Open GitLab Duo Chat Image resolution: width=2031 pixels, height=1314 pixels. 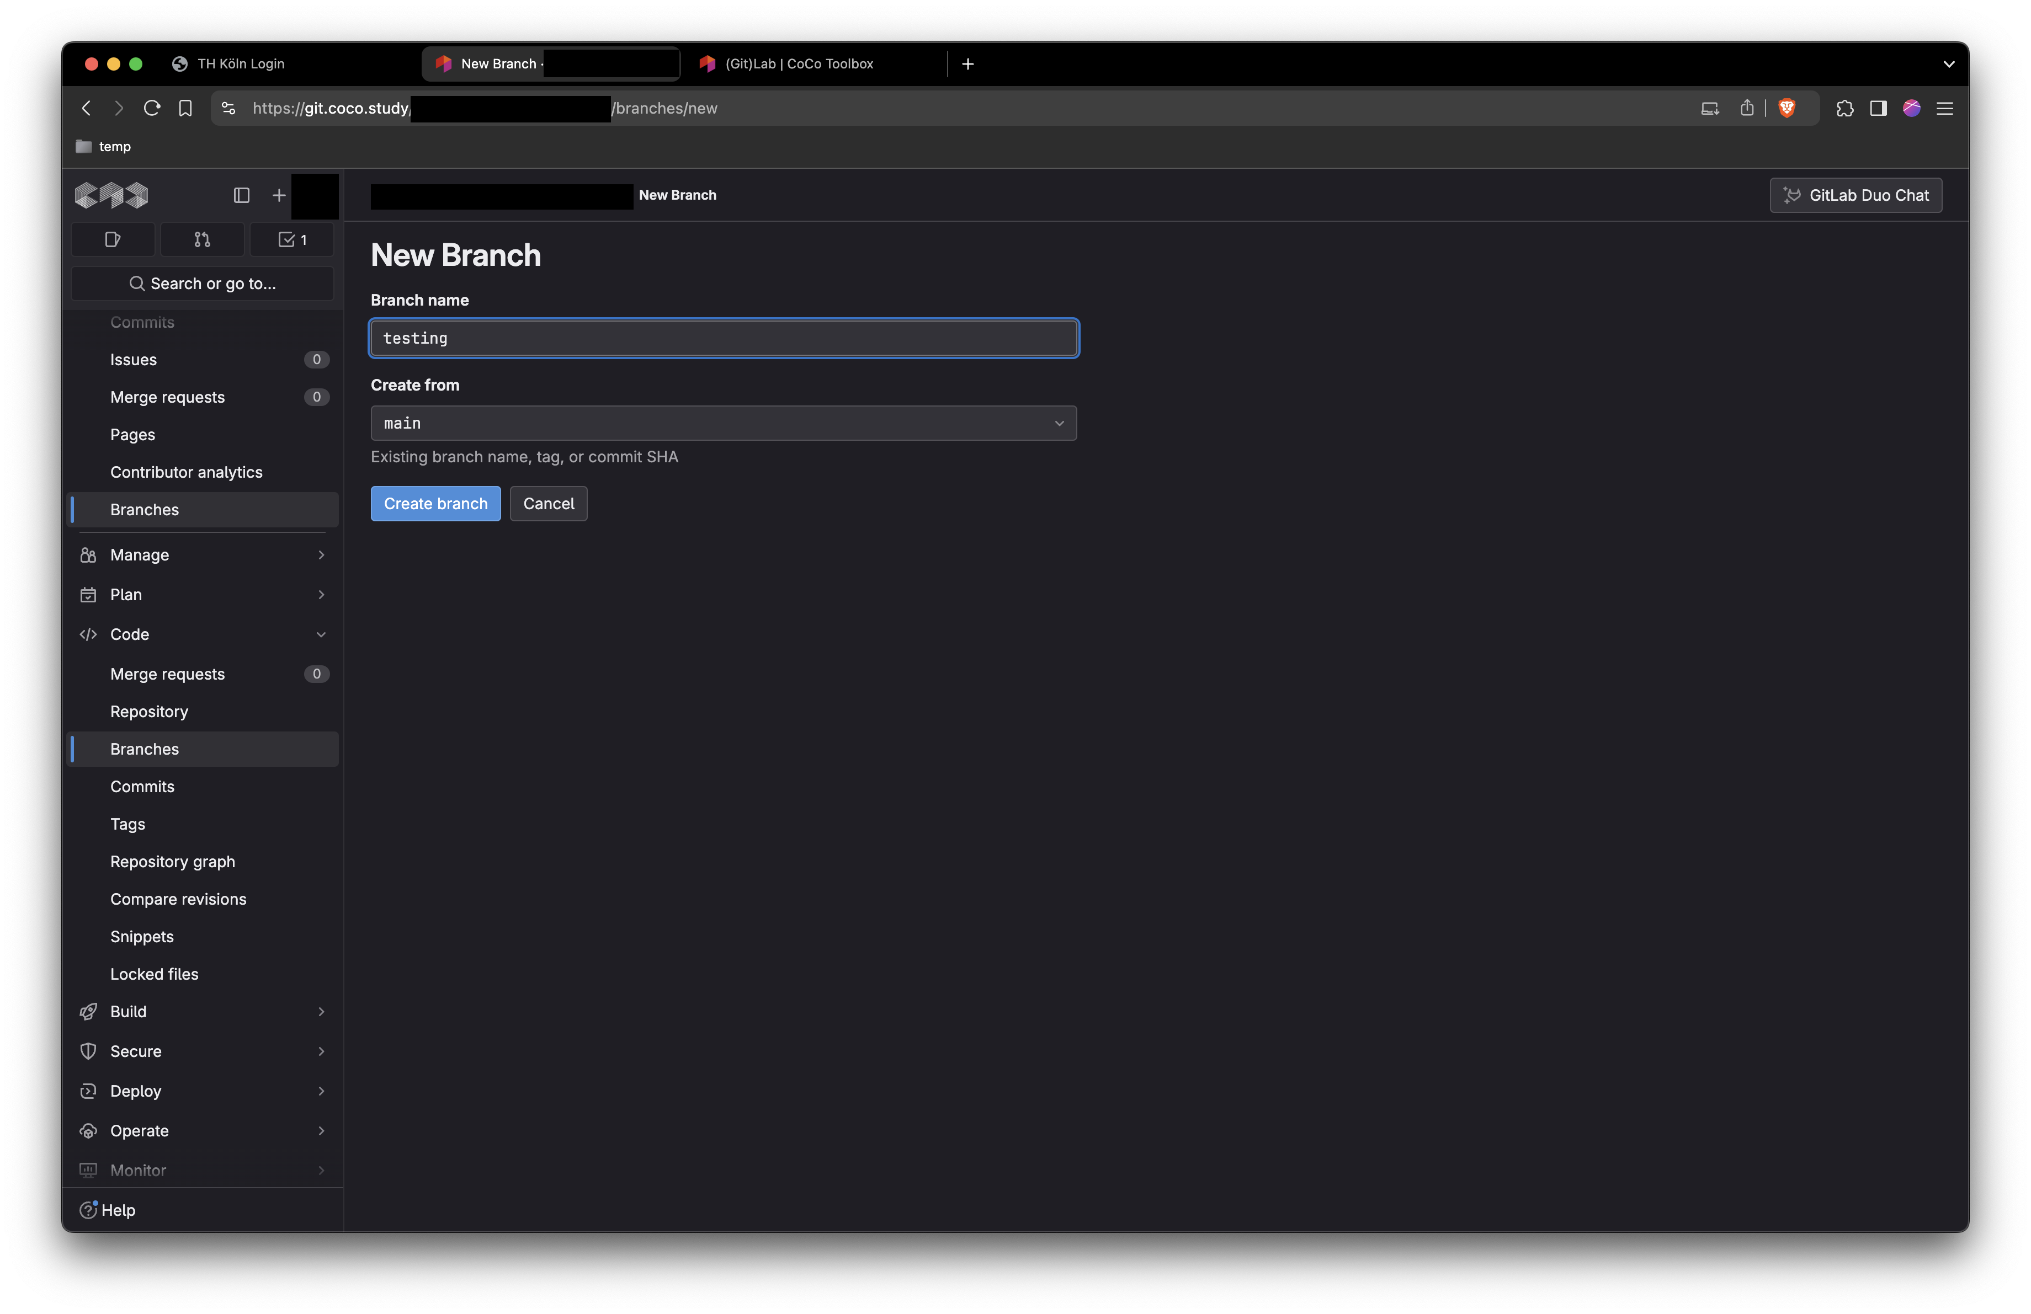coord(1855,195)
